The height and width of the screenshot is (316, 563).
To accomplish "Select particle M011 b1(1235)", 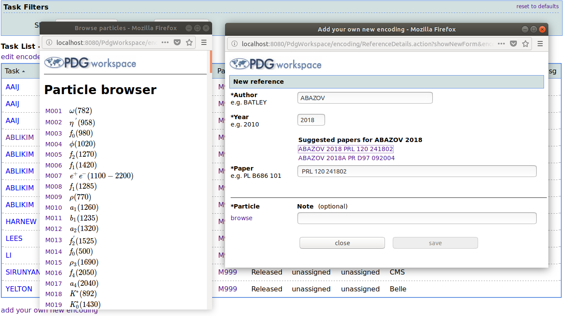I will (x=54, y=218).
